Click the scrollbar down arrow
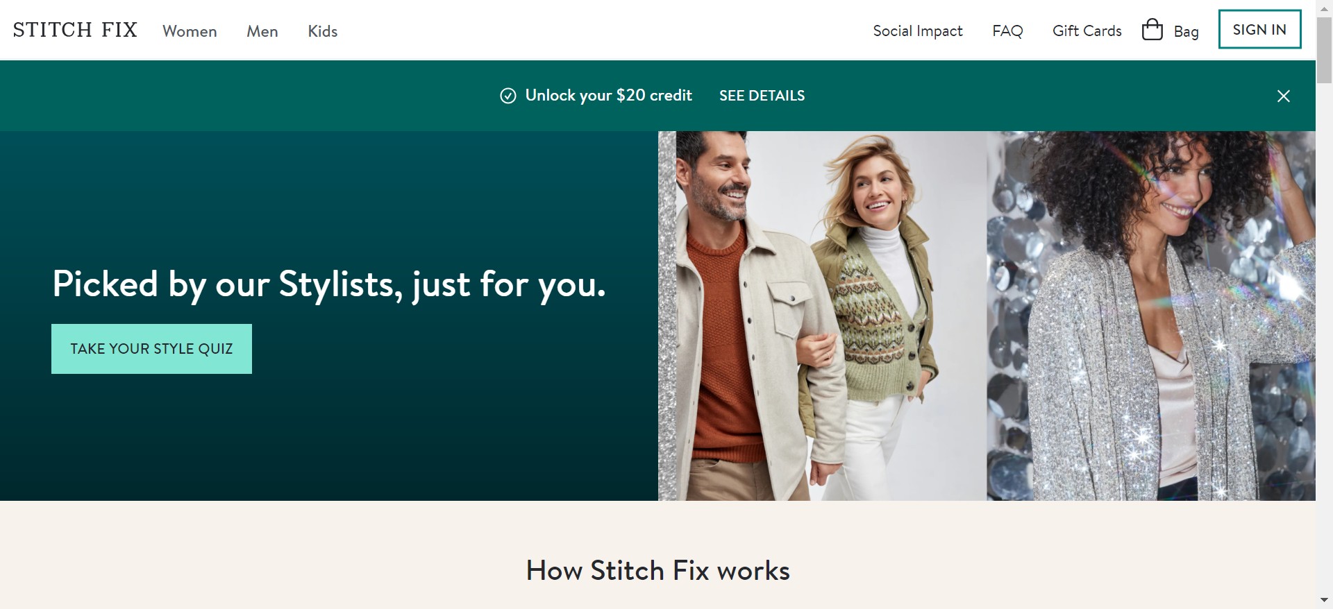Image resolution: width=1333 pixels, height=609 pixels. click(1324, 600)
